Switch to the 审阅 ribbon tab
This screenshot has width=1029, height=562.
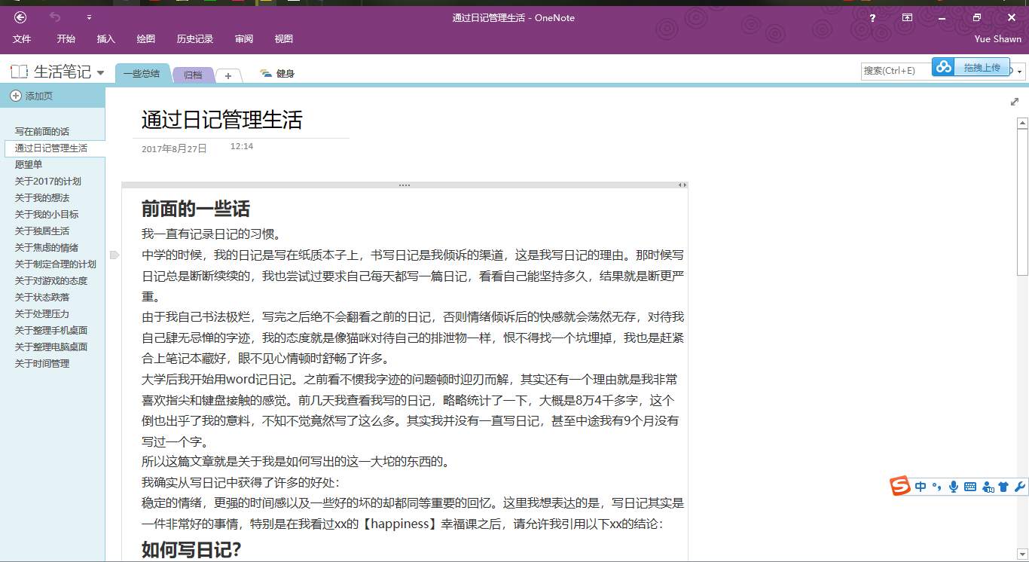(x=244, y=39)
